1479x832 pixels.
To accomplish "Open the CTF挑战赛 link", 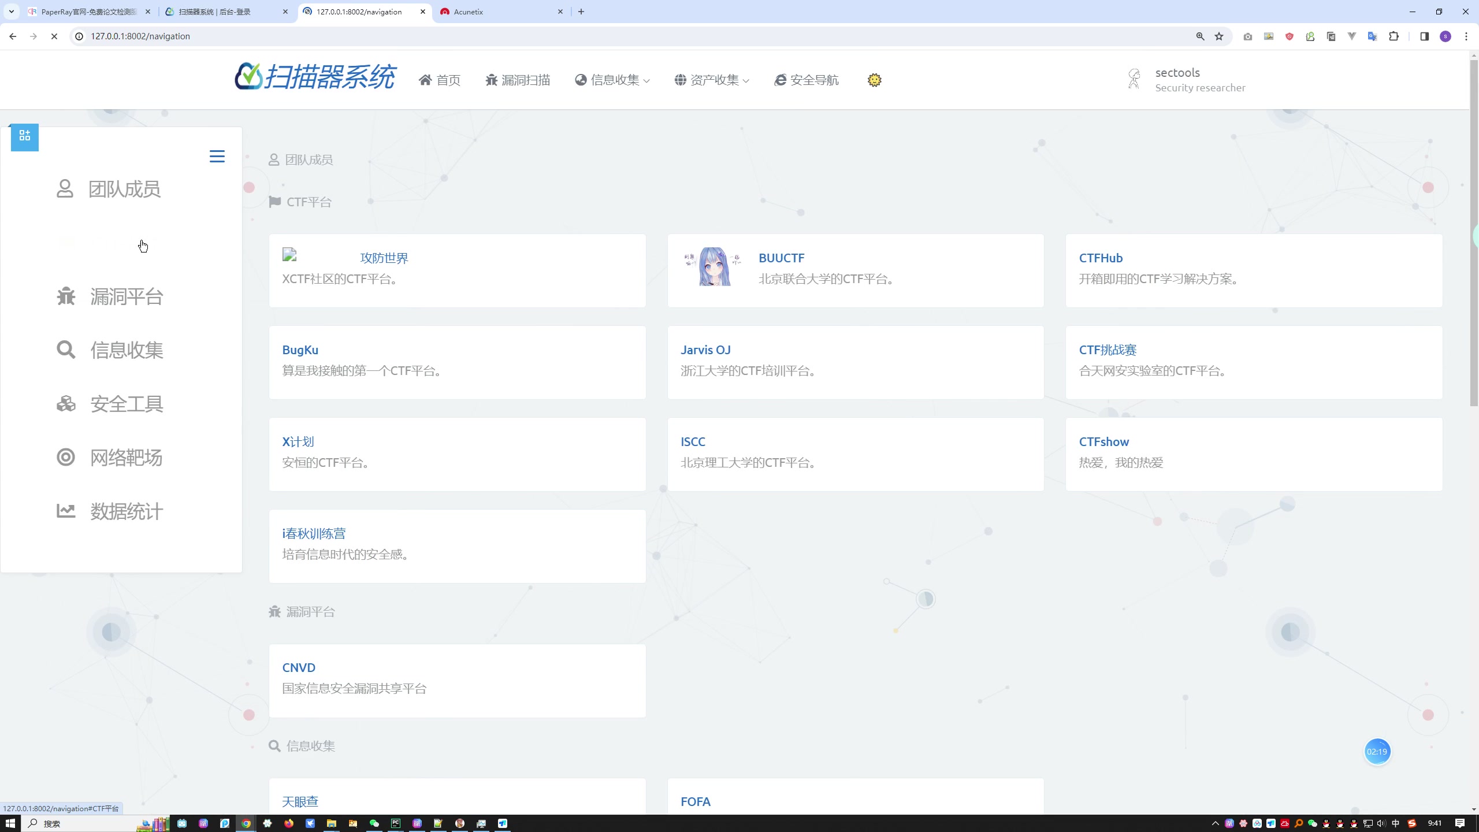I will click(x=1108, y=350).
